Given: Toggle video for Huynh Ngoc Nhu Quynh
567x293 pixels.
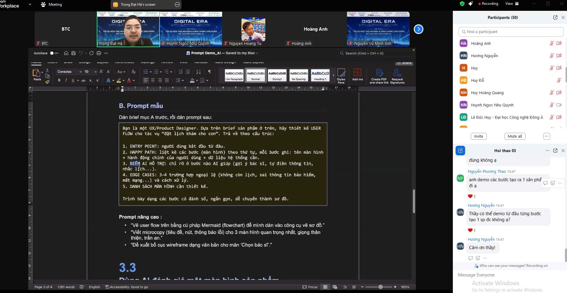Looking at the screenshot, I should pos(559,105).
